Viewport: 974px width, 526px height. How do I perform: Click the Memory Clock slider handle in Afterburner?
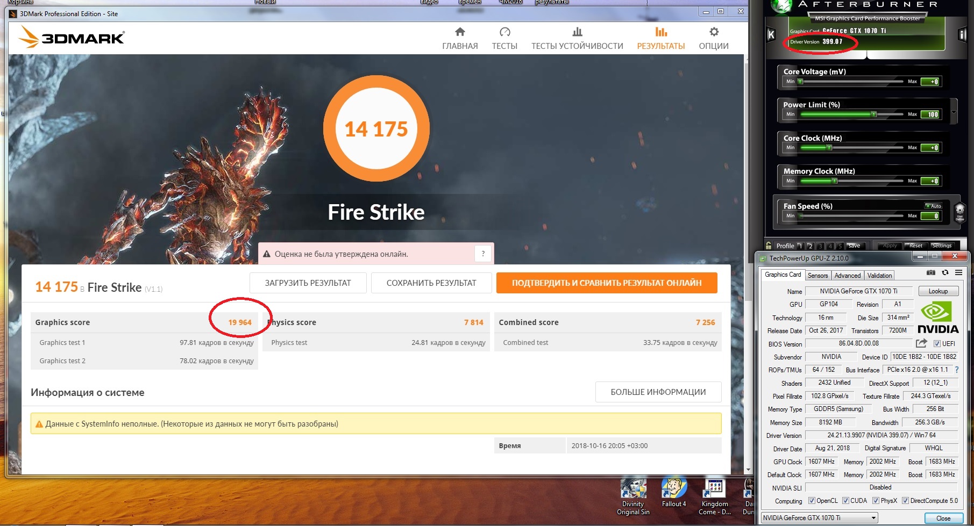tap(835, 181)
